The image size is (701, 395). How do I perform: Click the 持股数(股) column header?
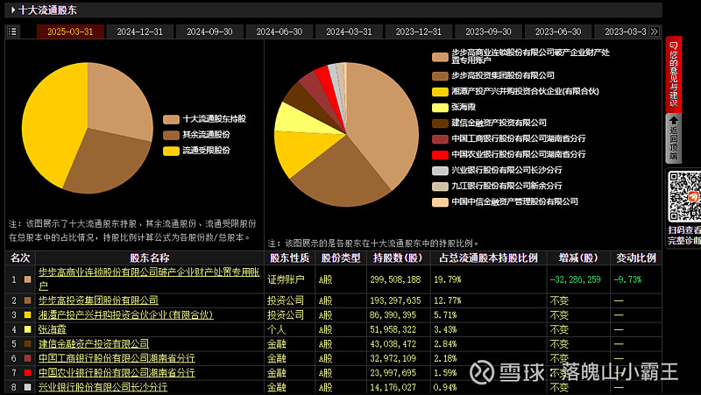pyautogui.click(x=399, y=257)
